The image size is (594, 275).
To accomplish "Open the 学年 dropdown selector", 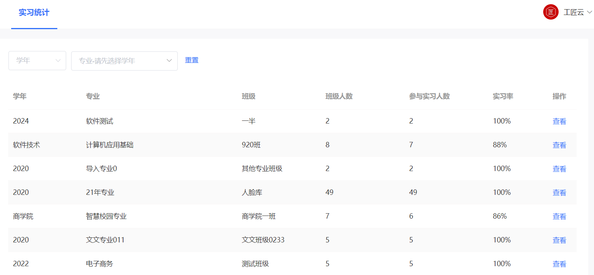I will (x=37, y=61).
